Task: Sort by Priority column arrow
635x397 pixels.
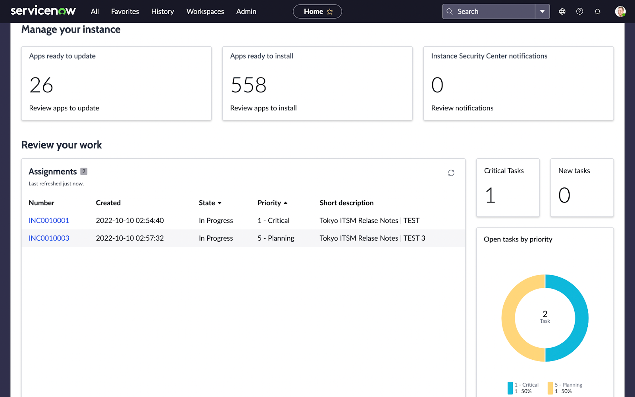Action: pos(285,203)
